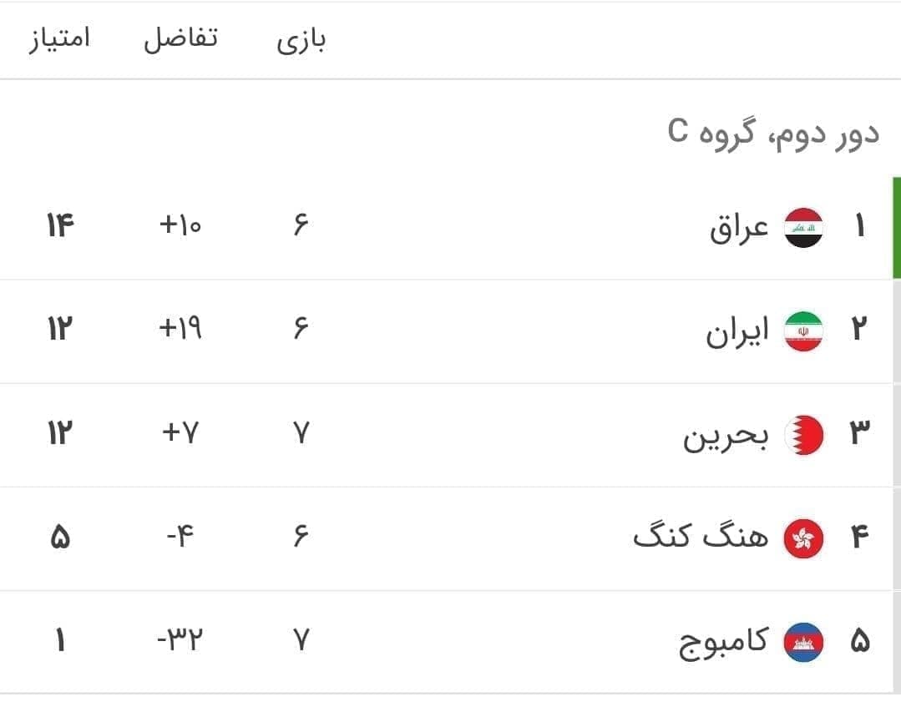Click Hong Kong's 5 points value
The width and height of the screenshot is (901, 707).
pos(60,538)
